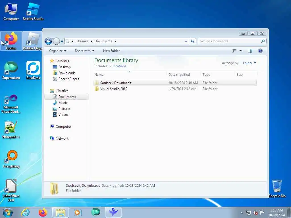Image resolution: width=291 pixels, height=218 pixels.
Task: Select the Notepad++ desktop shortcut
Action: 11,130
